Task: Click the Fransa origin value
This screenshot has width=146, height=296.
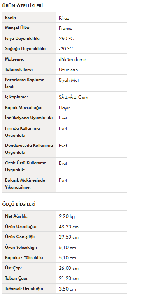Action: click(65, 29)
